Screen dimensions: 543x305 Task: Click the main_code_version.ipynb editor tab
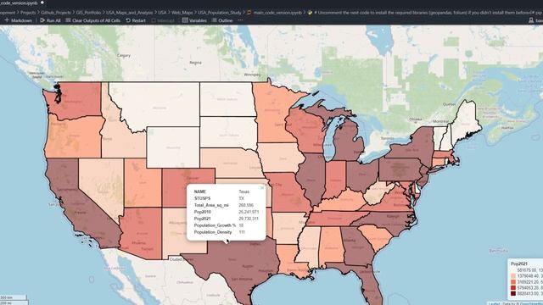point(19,3)
